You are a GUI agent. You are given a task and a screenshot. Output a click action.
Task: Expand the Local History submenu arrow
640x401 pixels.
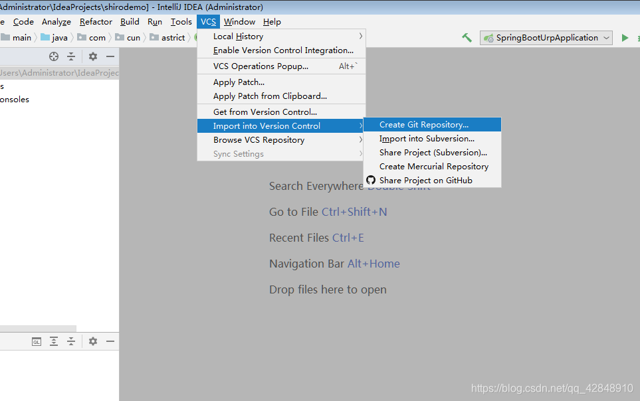[360, 36]
